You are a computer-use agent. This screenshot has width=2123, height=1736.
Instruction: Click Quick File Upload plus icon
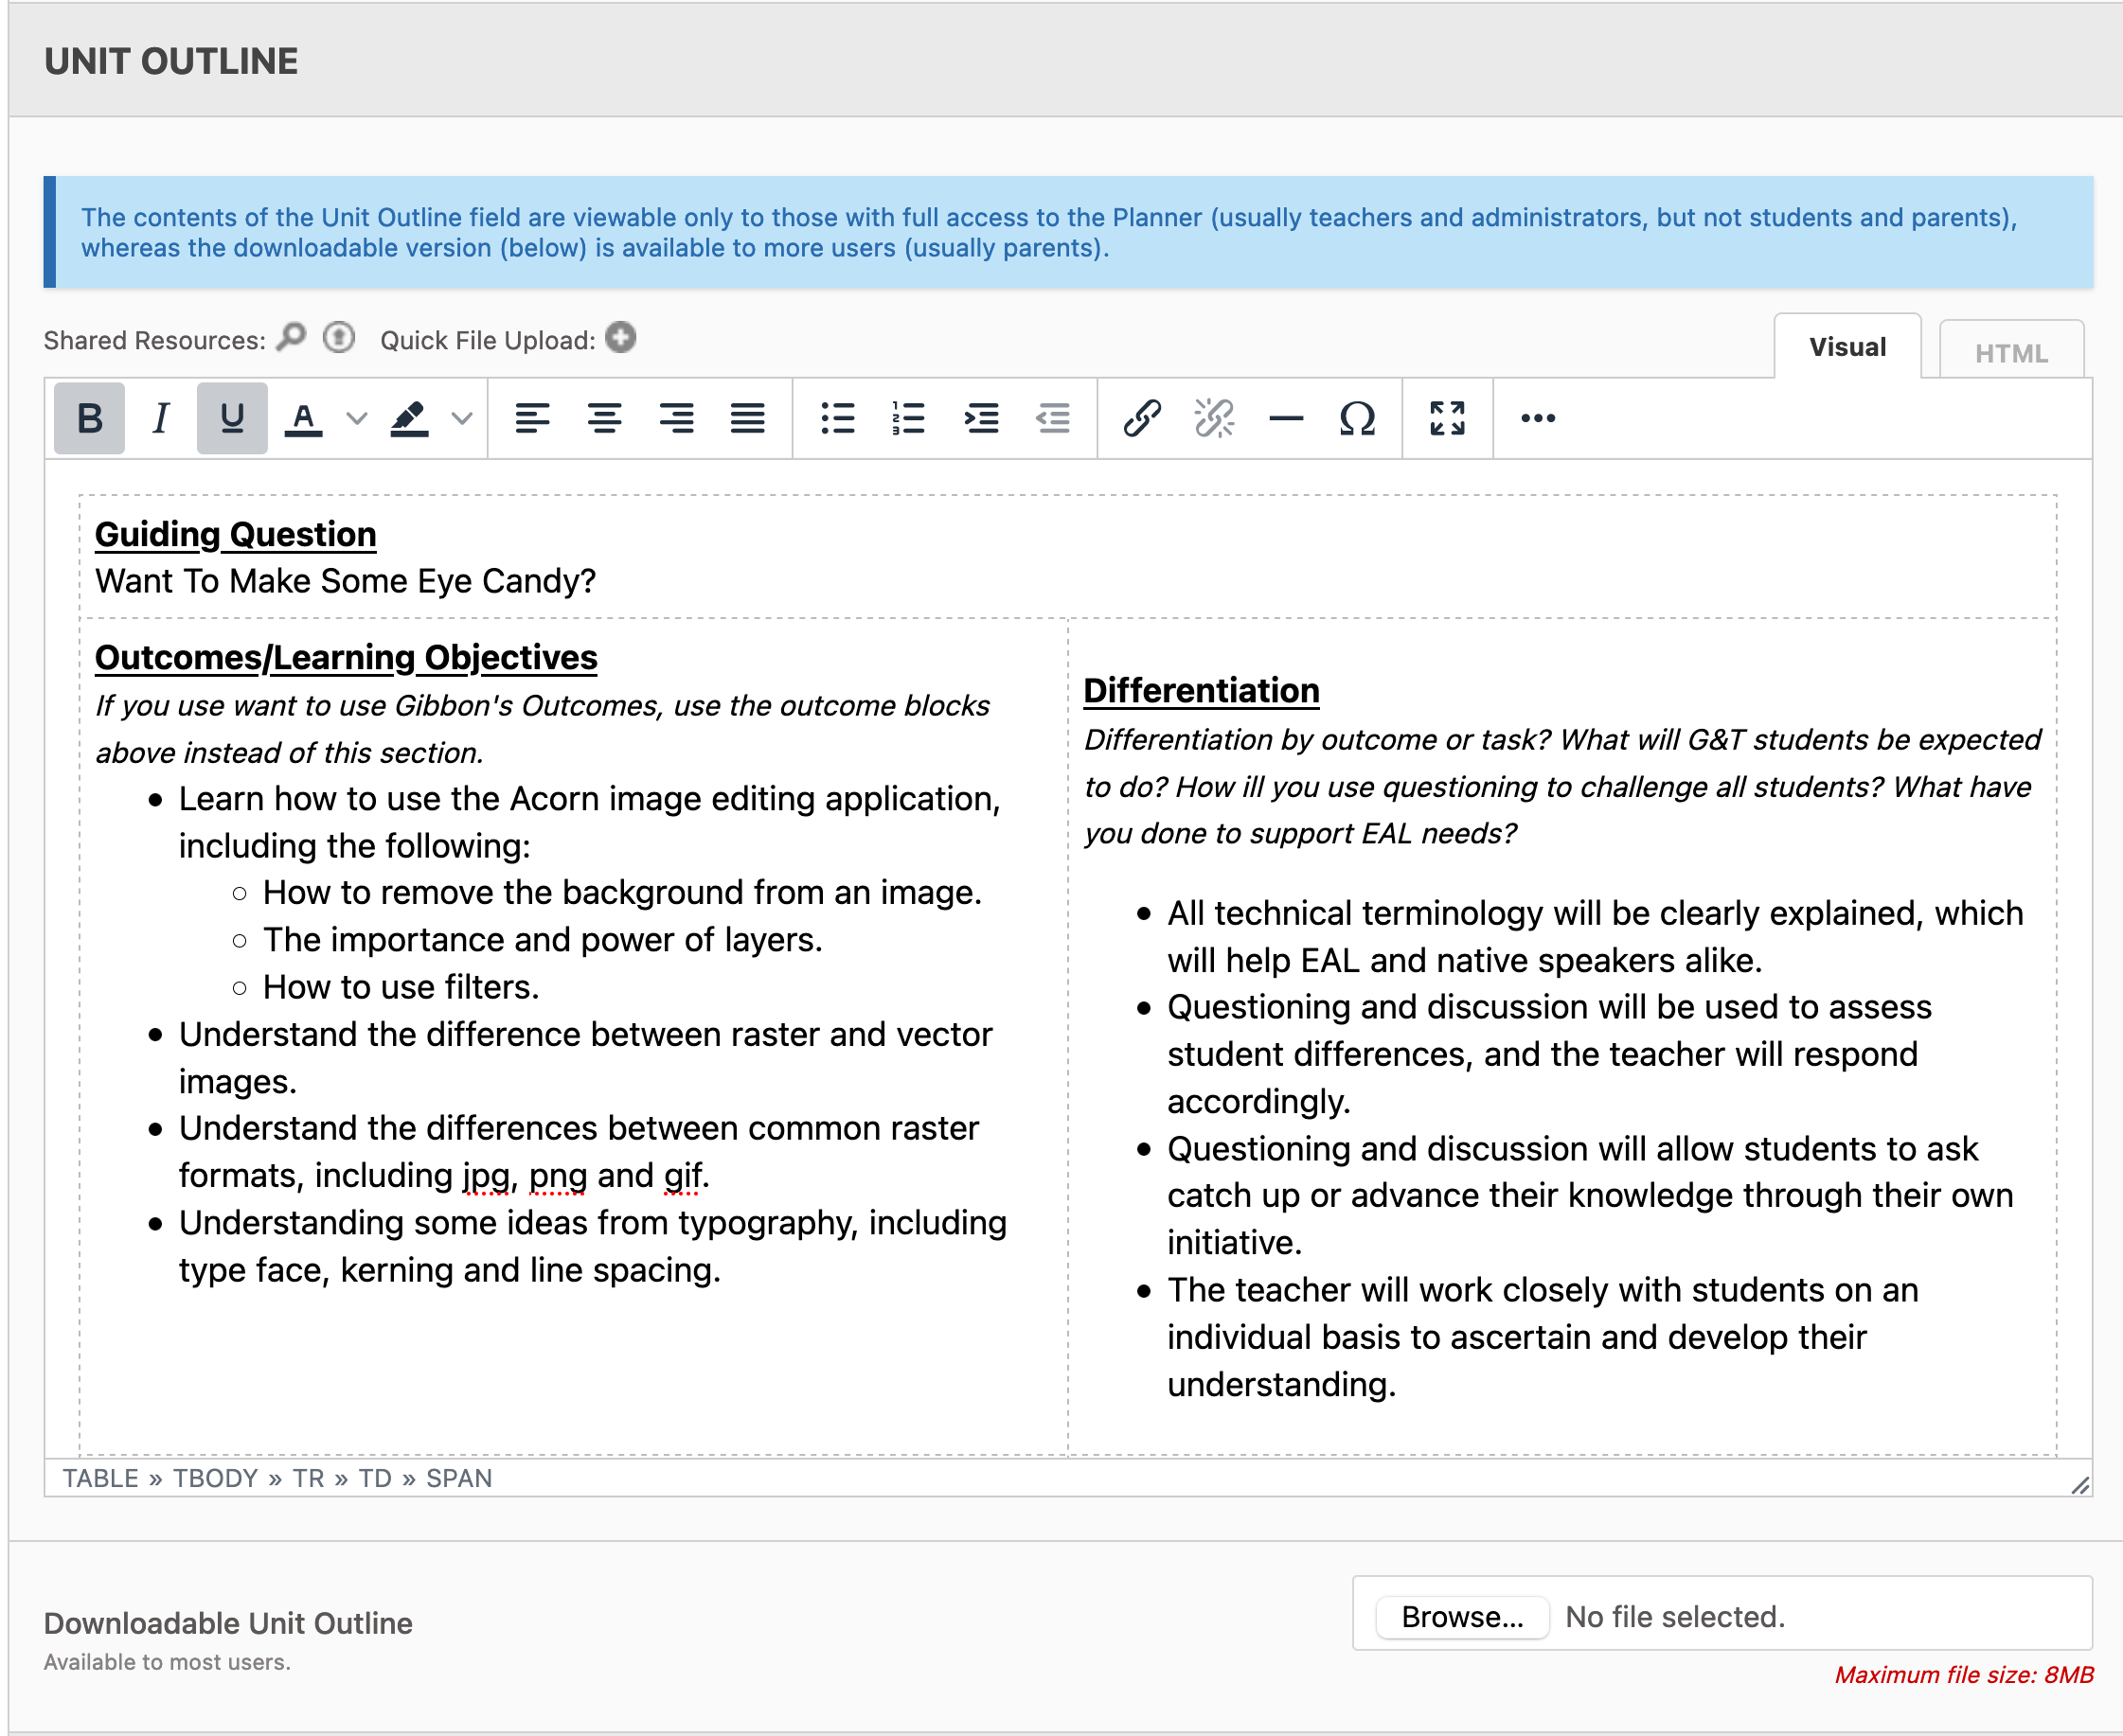coord(621,338)
